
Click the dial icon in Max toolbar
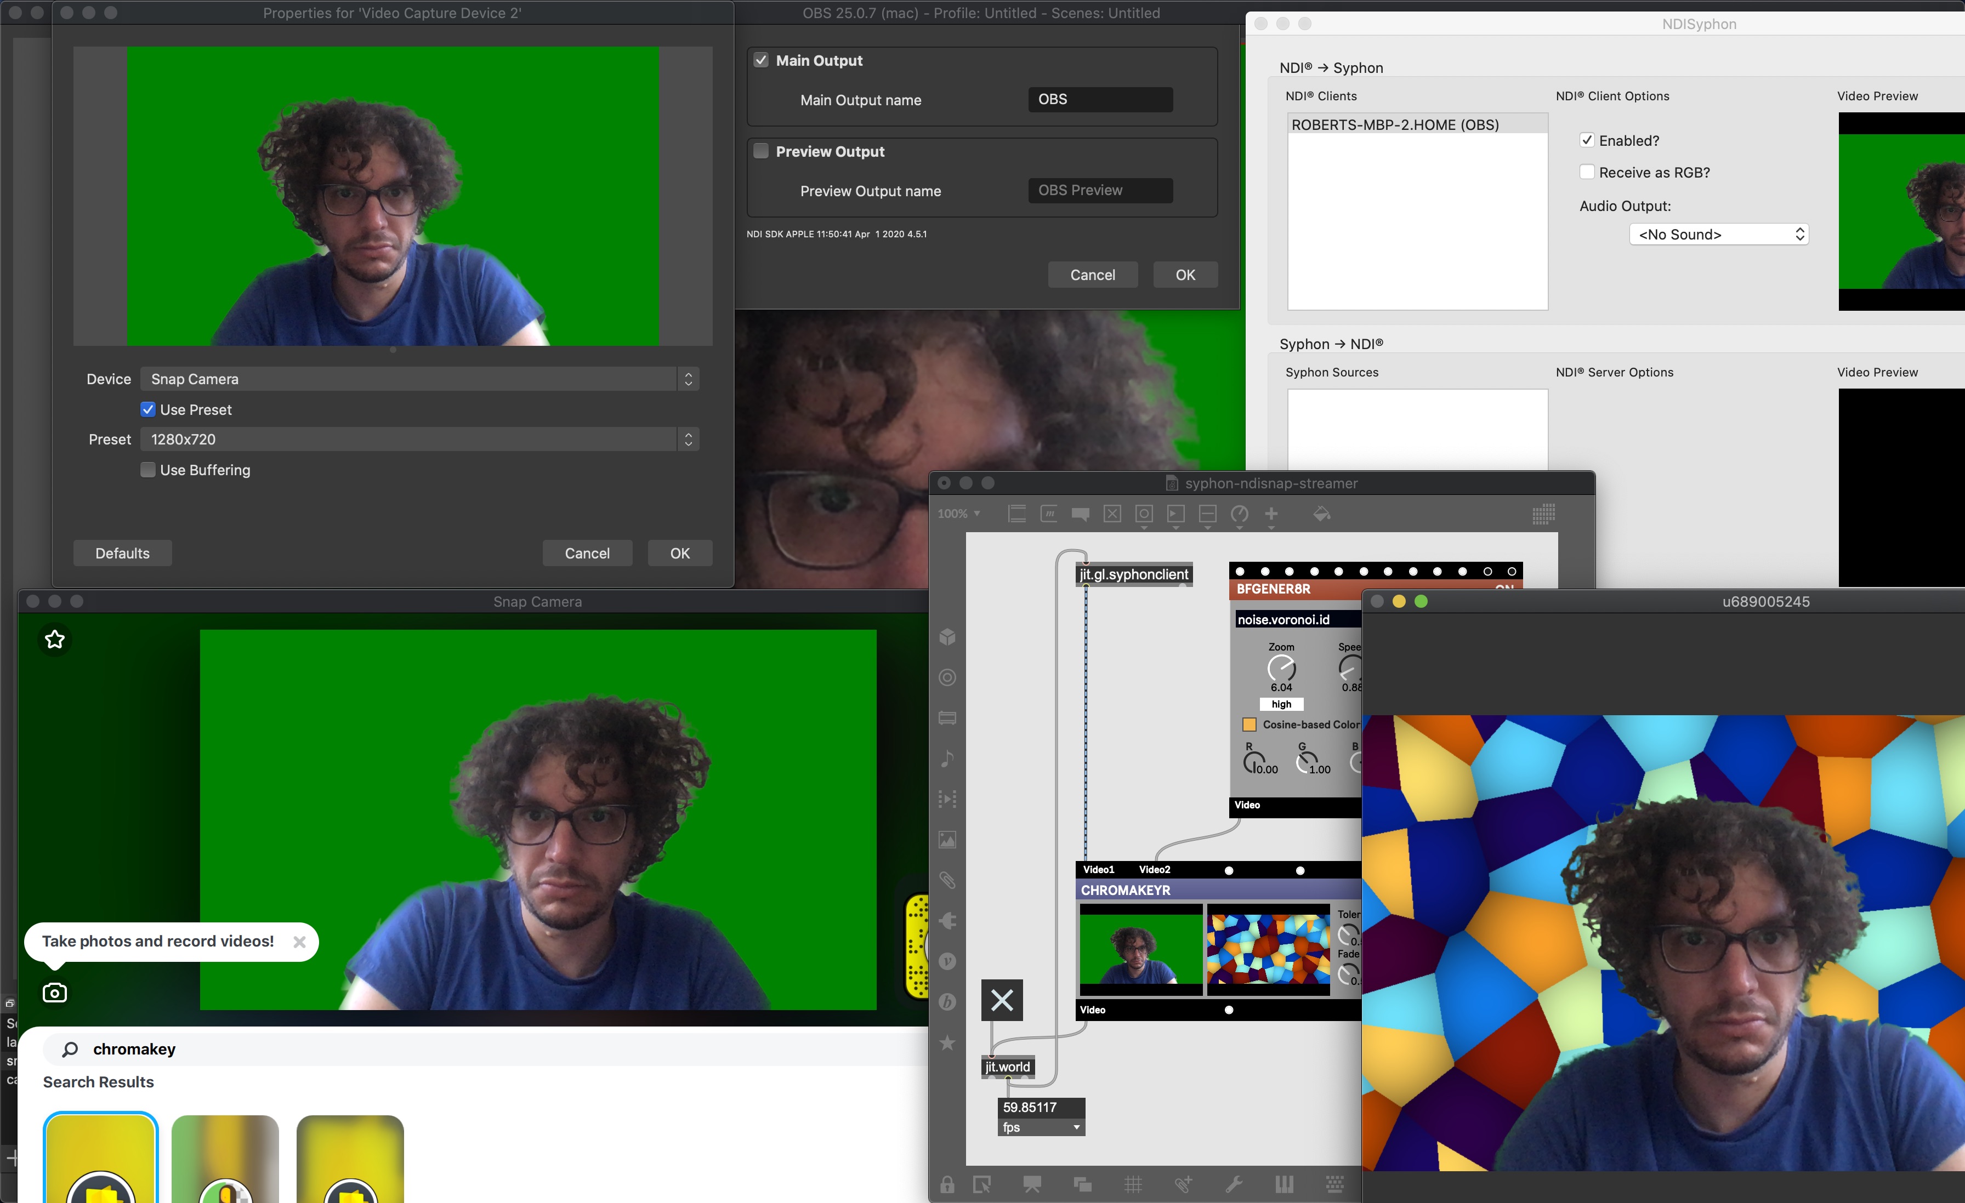1239,514
